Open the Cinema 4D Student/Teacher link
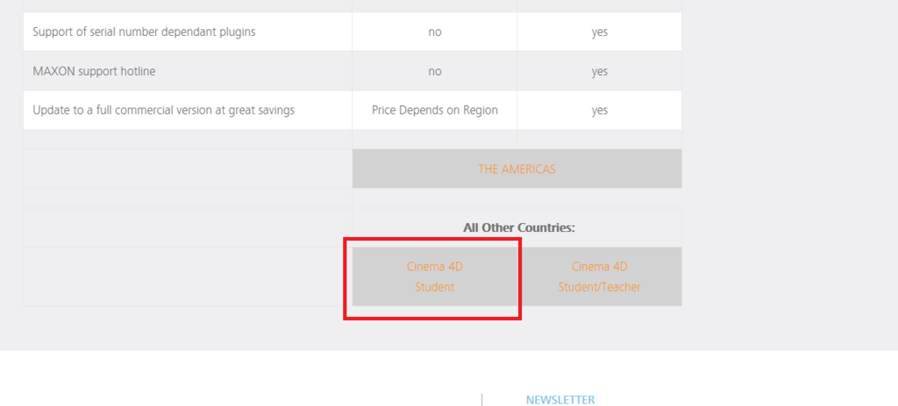This screenshot has width=898, height=406. click(x=600, y=276)
